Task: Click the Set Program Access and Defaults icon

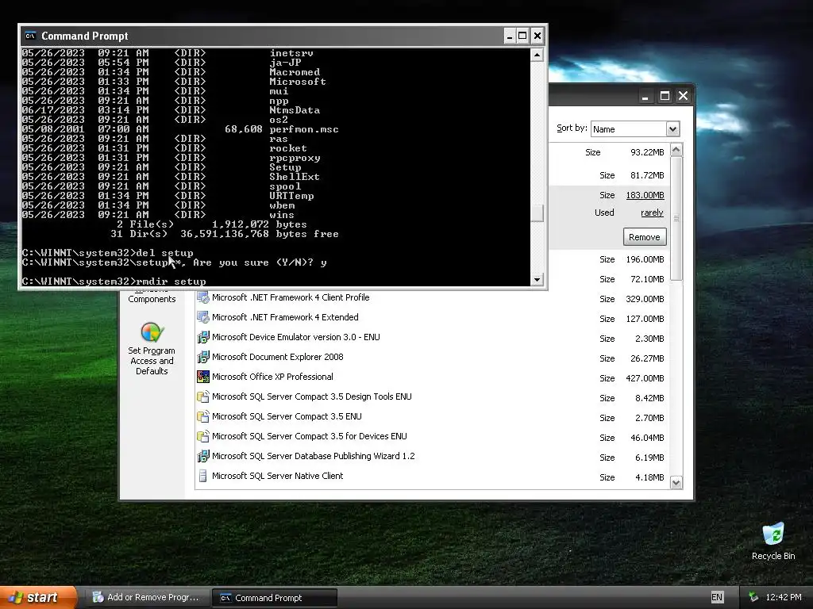Action: point(152,332)
